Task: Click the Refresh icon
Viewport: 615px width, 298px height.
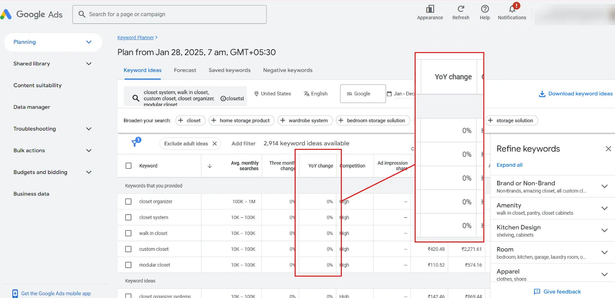Action: click(x=461, y=9)
